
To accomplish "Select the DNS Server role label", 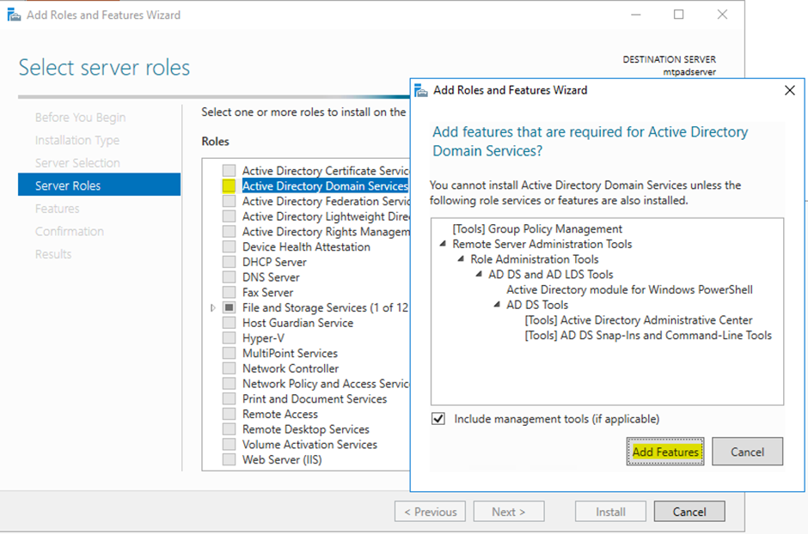I will coord(271,277).
